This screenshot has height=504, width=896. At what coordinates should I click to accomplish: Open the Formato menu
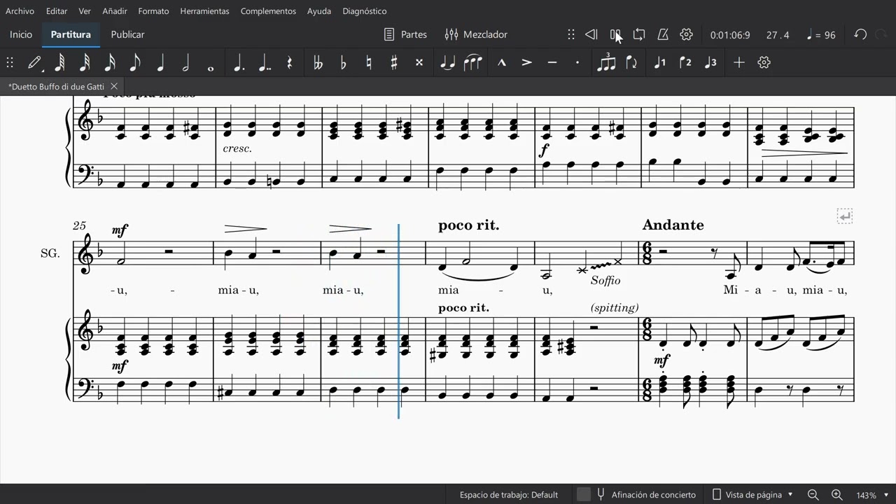pos(153,11)
